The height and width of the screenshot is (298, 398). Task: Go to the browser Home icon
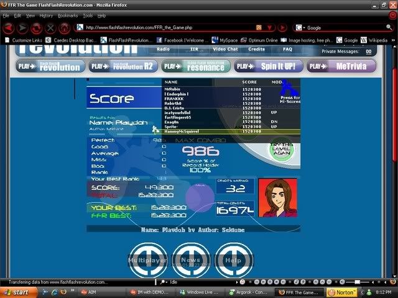64,27
